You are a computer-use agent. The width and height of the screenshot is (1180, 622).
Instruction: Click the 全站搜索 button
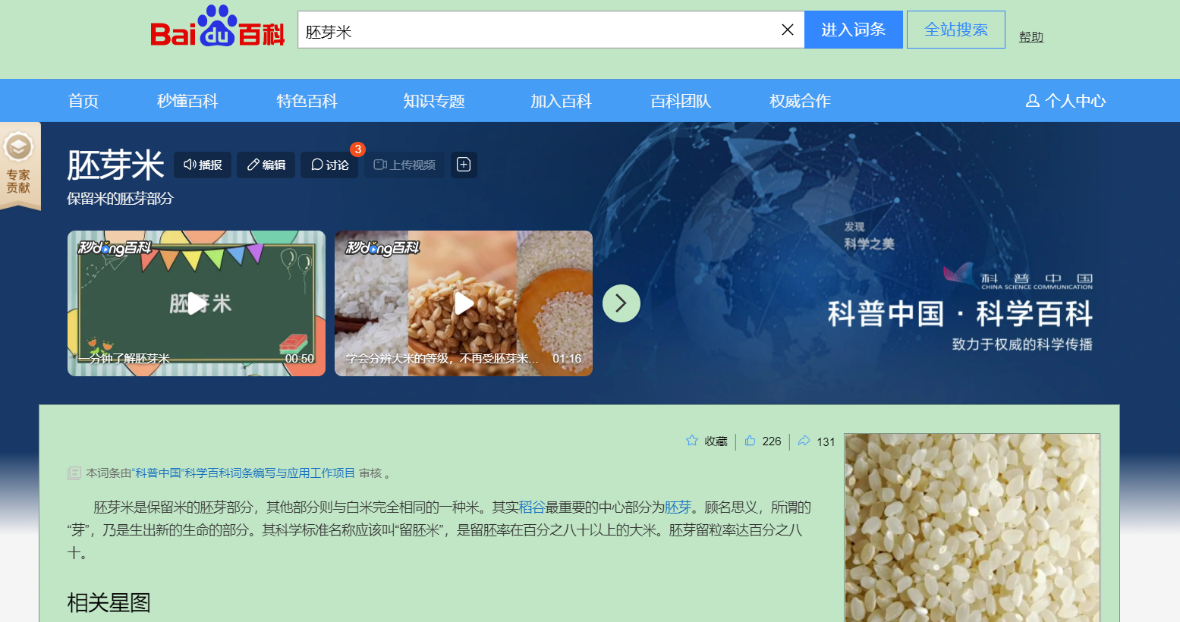(955, 30)
